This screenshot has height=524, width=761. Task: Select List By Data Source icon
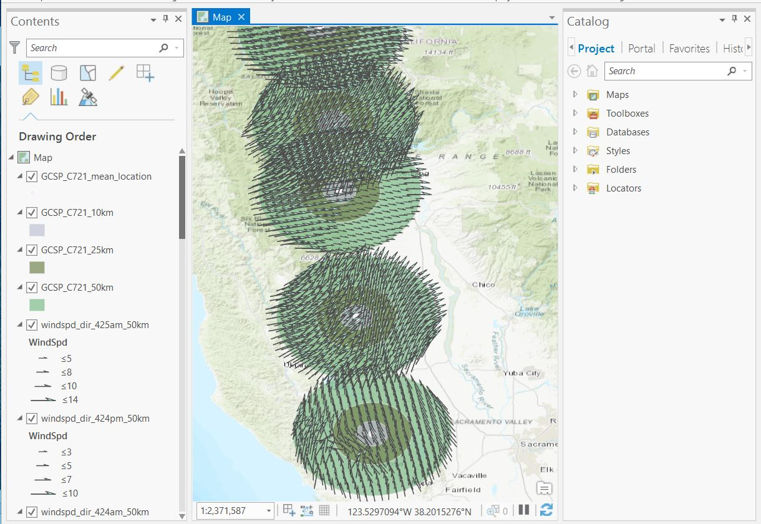click(x=59, y=73)
